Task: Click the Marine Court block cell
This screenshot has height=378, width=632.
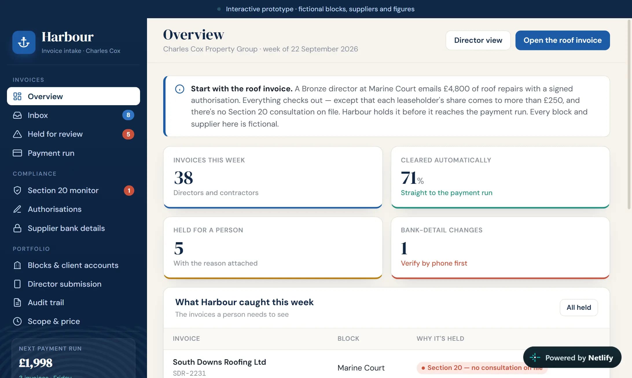Action: pos(361,368)
